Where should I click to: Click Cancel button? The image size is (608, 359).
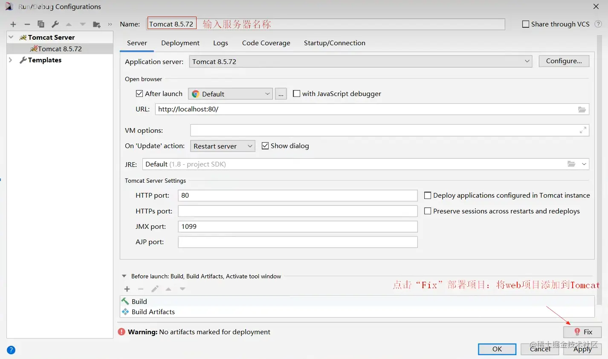[540, 349]
